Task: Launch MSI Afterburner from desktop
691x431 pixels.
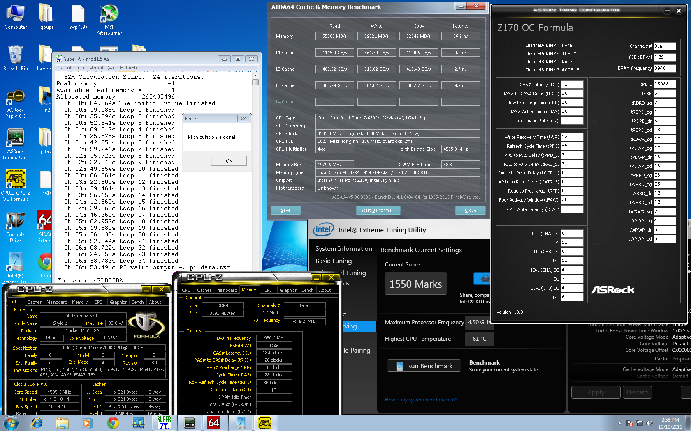Action: [109, 20]
